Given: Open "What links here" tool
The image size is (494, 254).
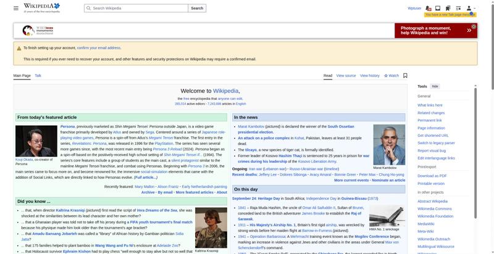Looking at the screenshot, I should 430,105.
